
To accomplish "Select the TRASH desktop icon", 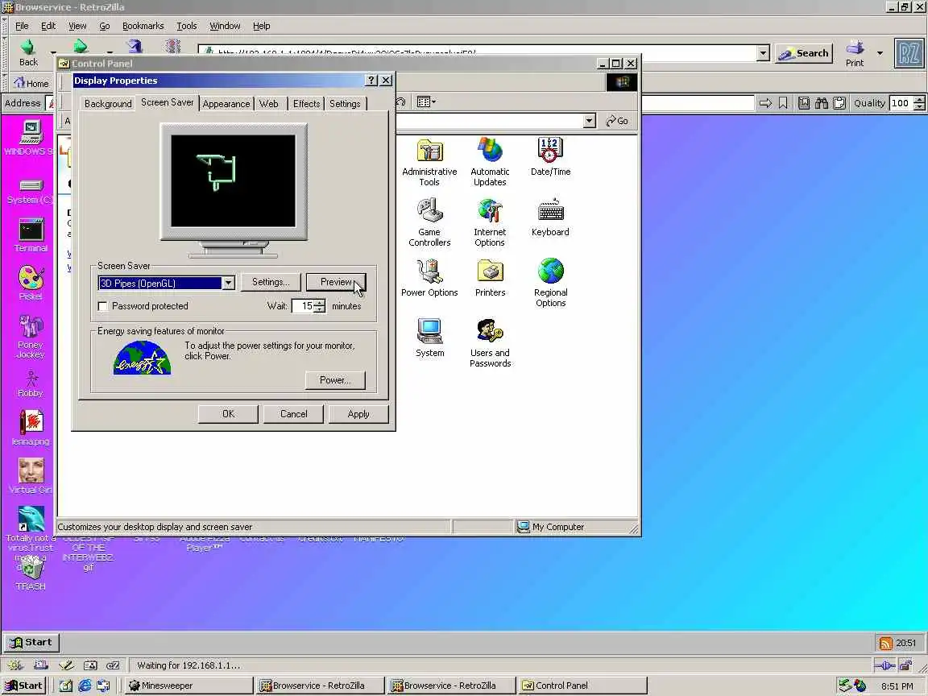I will (x=31, y=574).
